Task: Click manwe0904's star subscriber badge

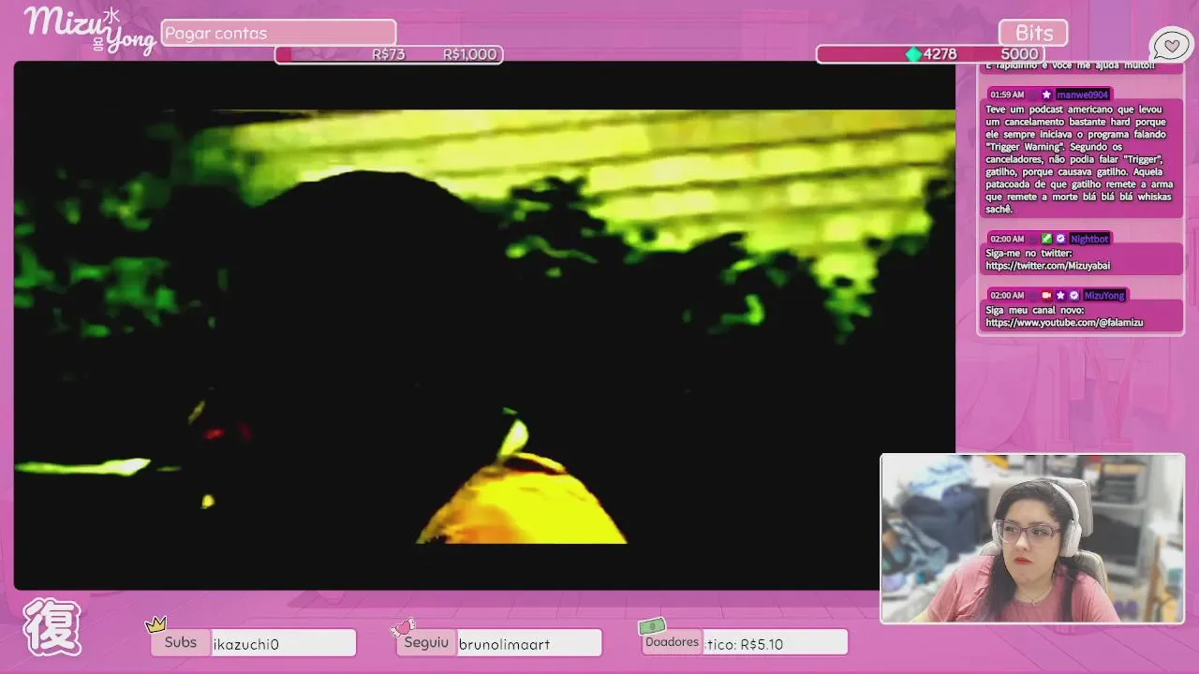Action: [x=1046, y=95]
